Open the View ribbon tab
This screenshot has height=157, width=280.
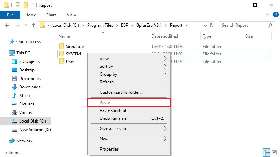(x=72, y=15)
